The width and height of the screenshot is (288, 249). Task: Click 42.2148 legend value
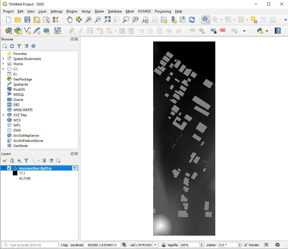(25, 178)
